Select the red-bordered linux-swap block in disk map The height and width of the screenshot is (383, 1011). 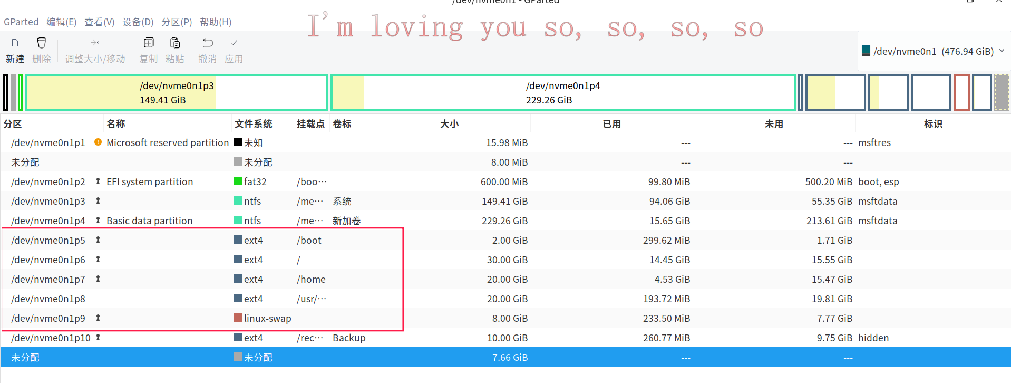961,92
